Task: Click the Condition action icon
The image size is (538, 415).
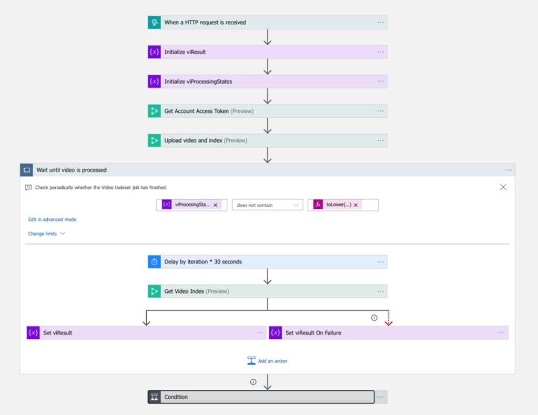Action: click(x=154, y=397)
